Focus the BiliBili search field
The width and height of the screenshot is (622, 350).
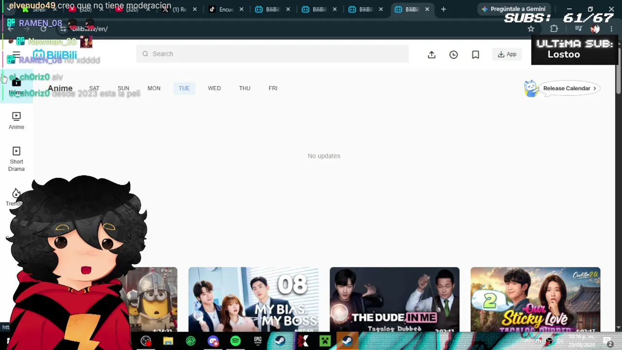(x=273, y=54)
